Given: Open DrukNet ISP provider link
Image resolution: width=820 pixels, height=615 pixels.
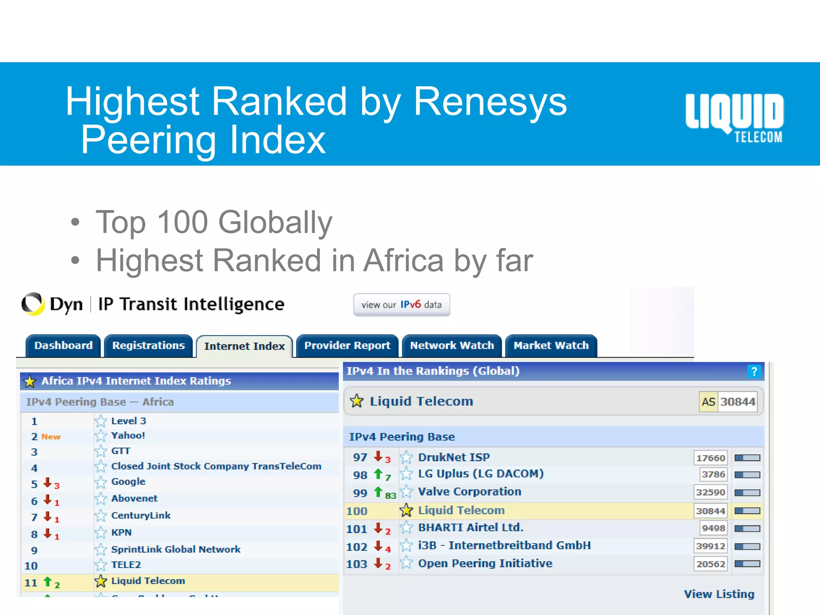Looking at the screenshot, I should coord(454,457).
